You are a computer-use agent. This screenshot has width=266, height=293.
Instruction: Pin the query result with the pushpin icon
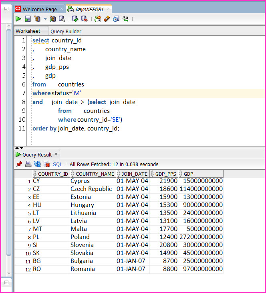click(x=19, y=164)
